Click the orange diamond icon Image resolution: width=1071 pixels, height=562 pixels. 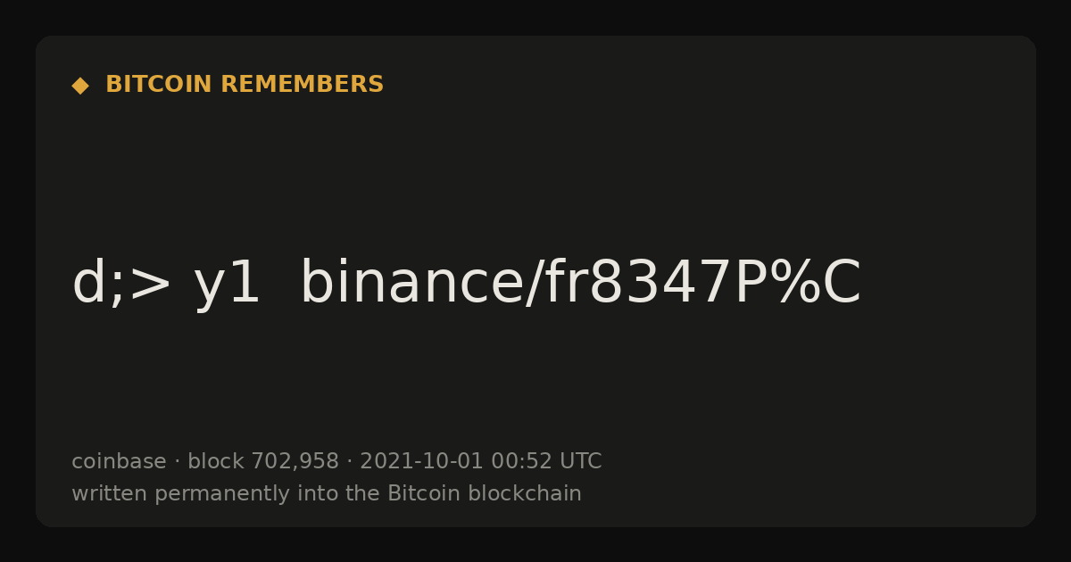(x=80, y=86)
